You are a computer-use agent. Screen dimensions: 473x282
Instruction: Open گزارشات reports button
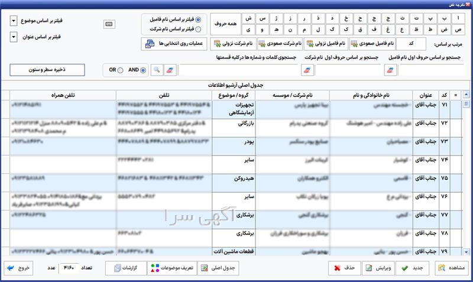[x=126, y=268]
